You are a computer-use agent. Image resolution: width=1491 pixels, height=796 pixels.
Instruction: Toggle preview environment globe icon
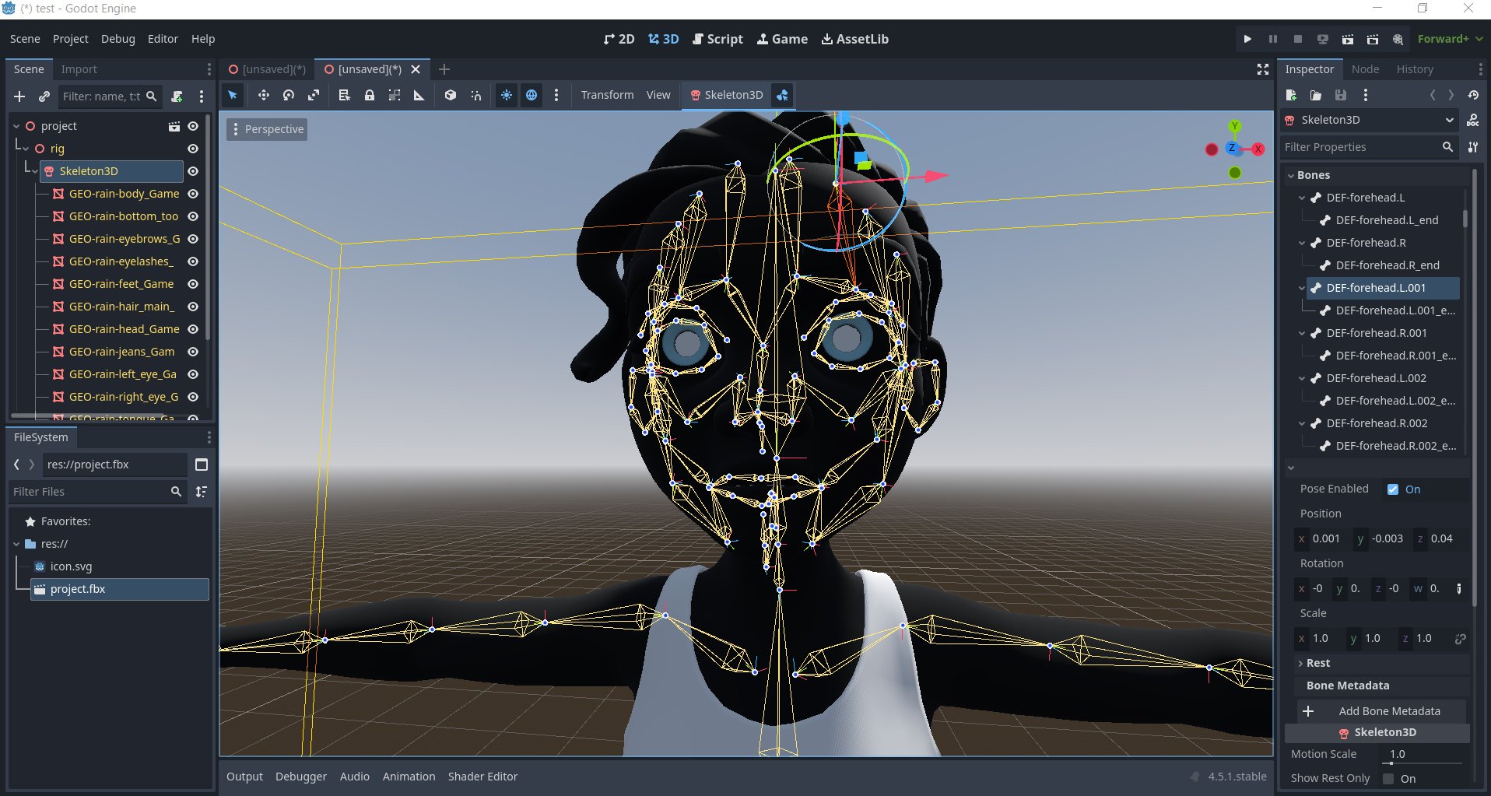click(x=531, y=95)
